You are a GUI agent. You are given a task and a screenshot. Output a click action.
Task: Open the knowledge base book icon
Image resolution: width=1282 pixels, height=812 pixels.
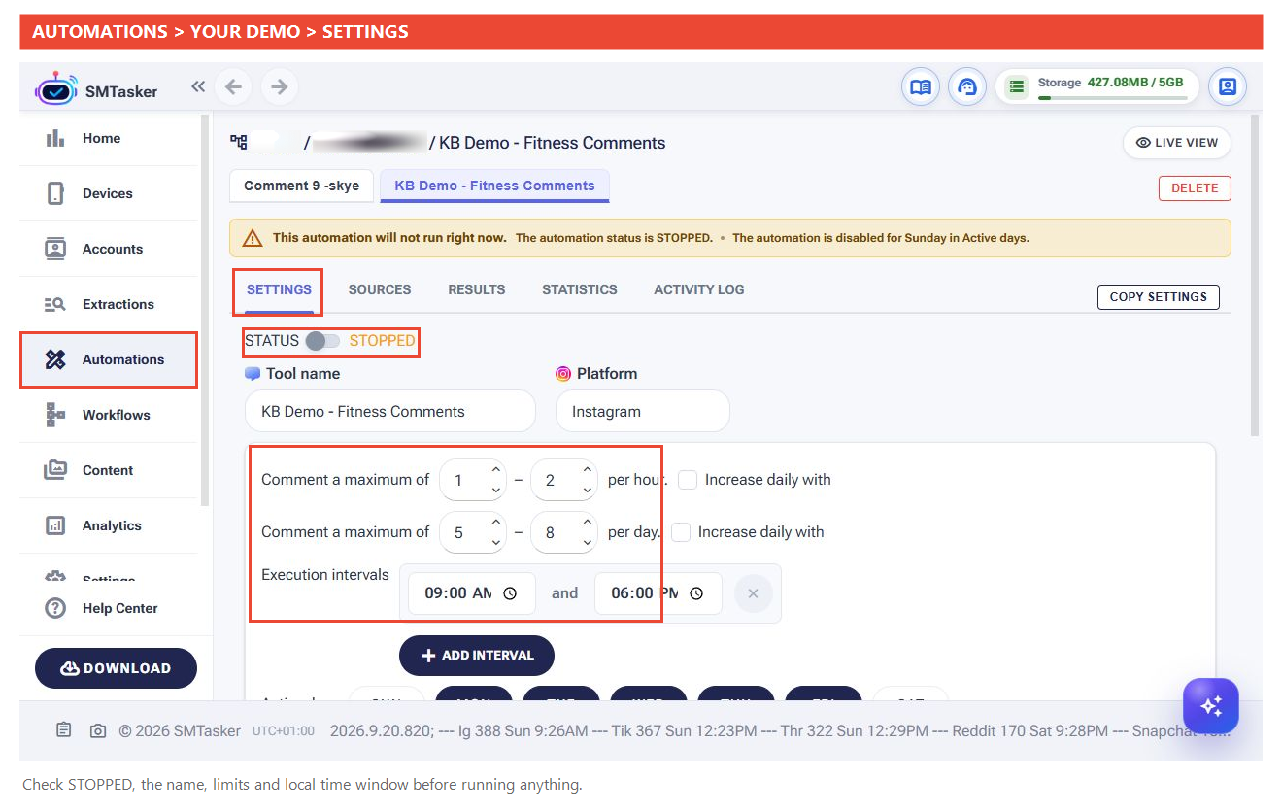point(920,87)
